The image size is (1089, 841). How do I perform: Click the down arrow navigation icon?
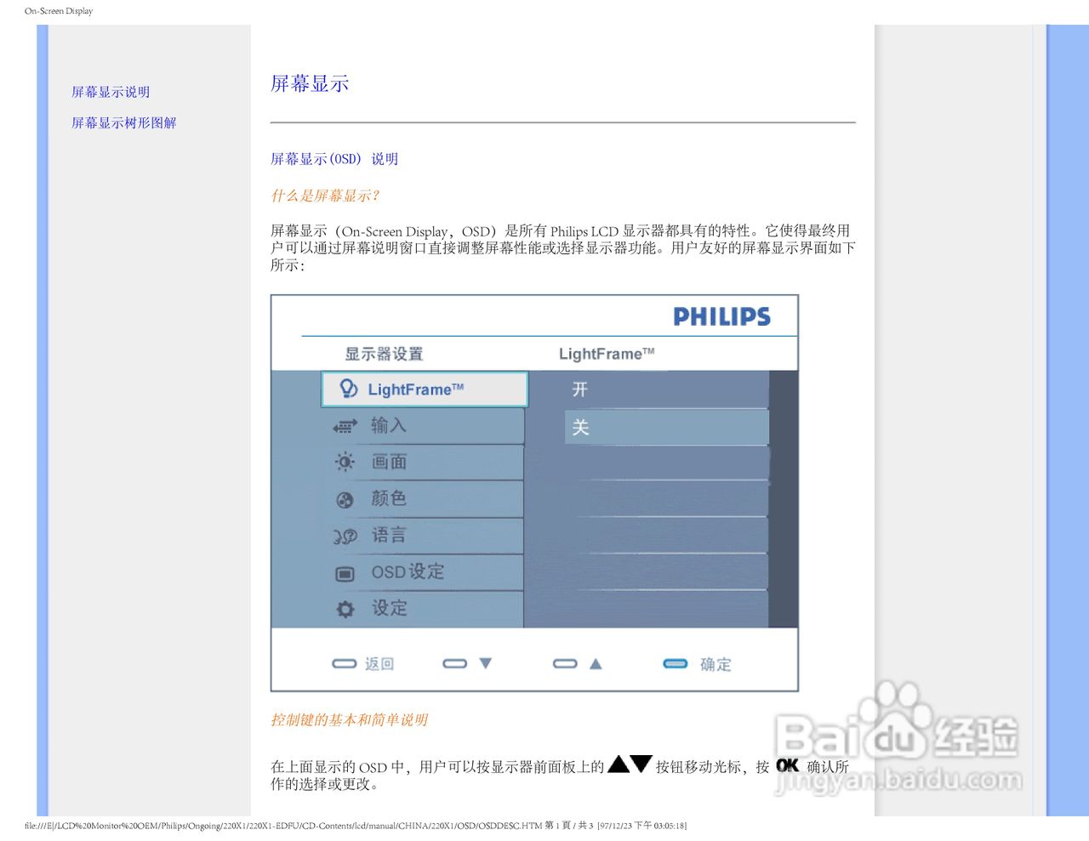[x=485, y=663]
